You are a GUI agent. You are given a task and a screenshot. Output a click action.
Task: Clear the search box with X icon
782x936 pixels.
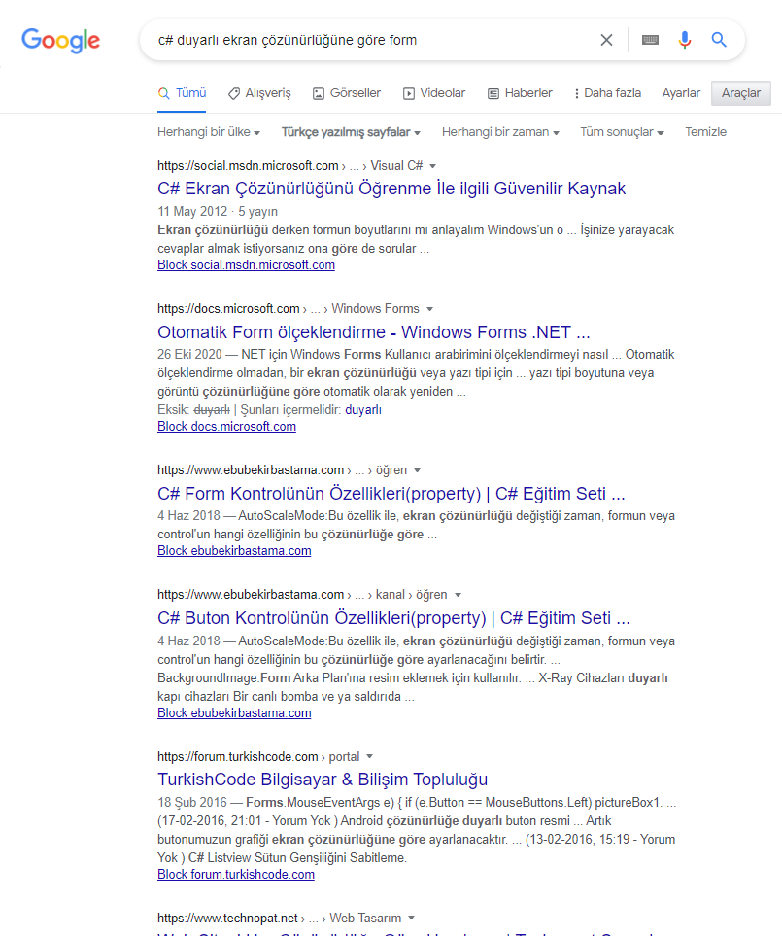606,40
